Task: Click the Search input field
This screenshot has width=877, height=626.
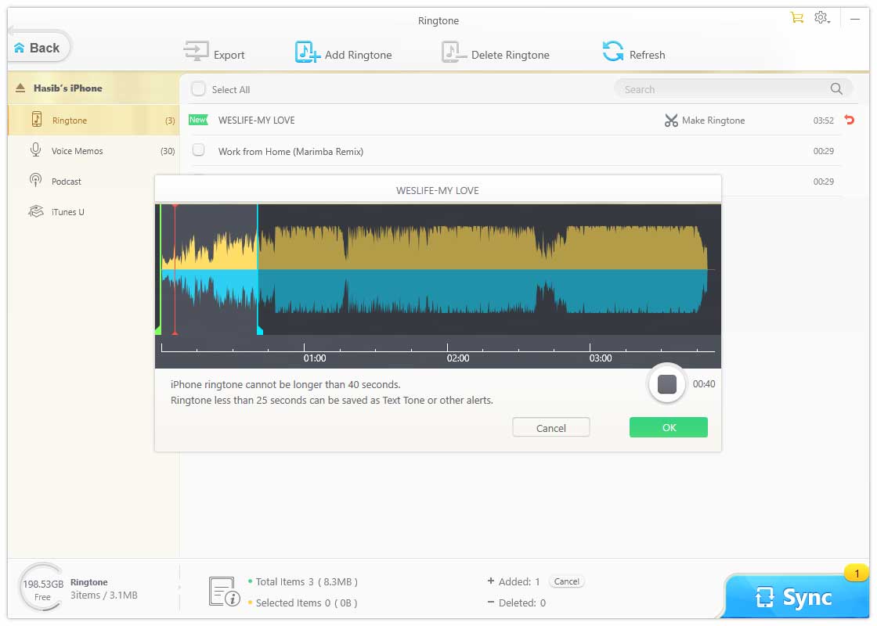Action: [x=720, y=89]
